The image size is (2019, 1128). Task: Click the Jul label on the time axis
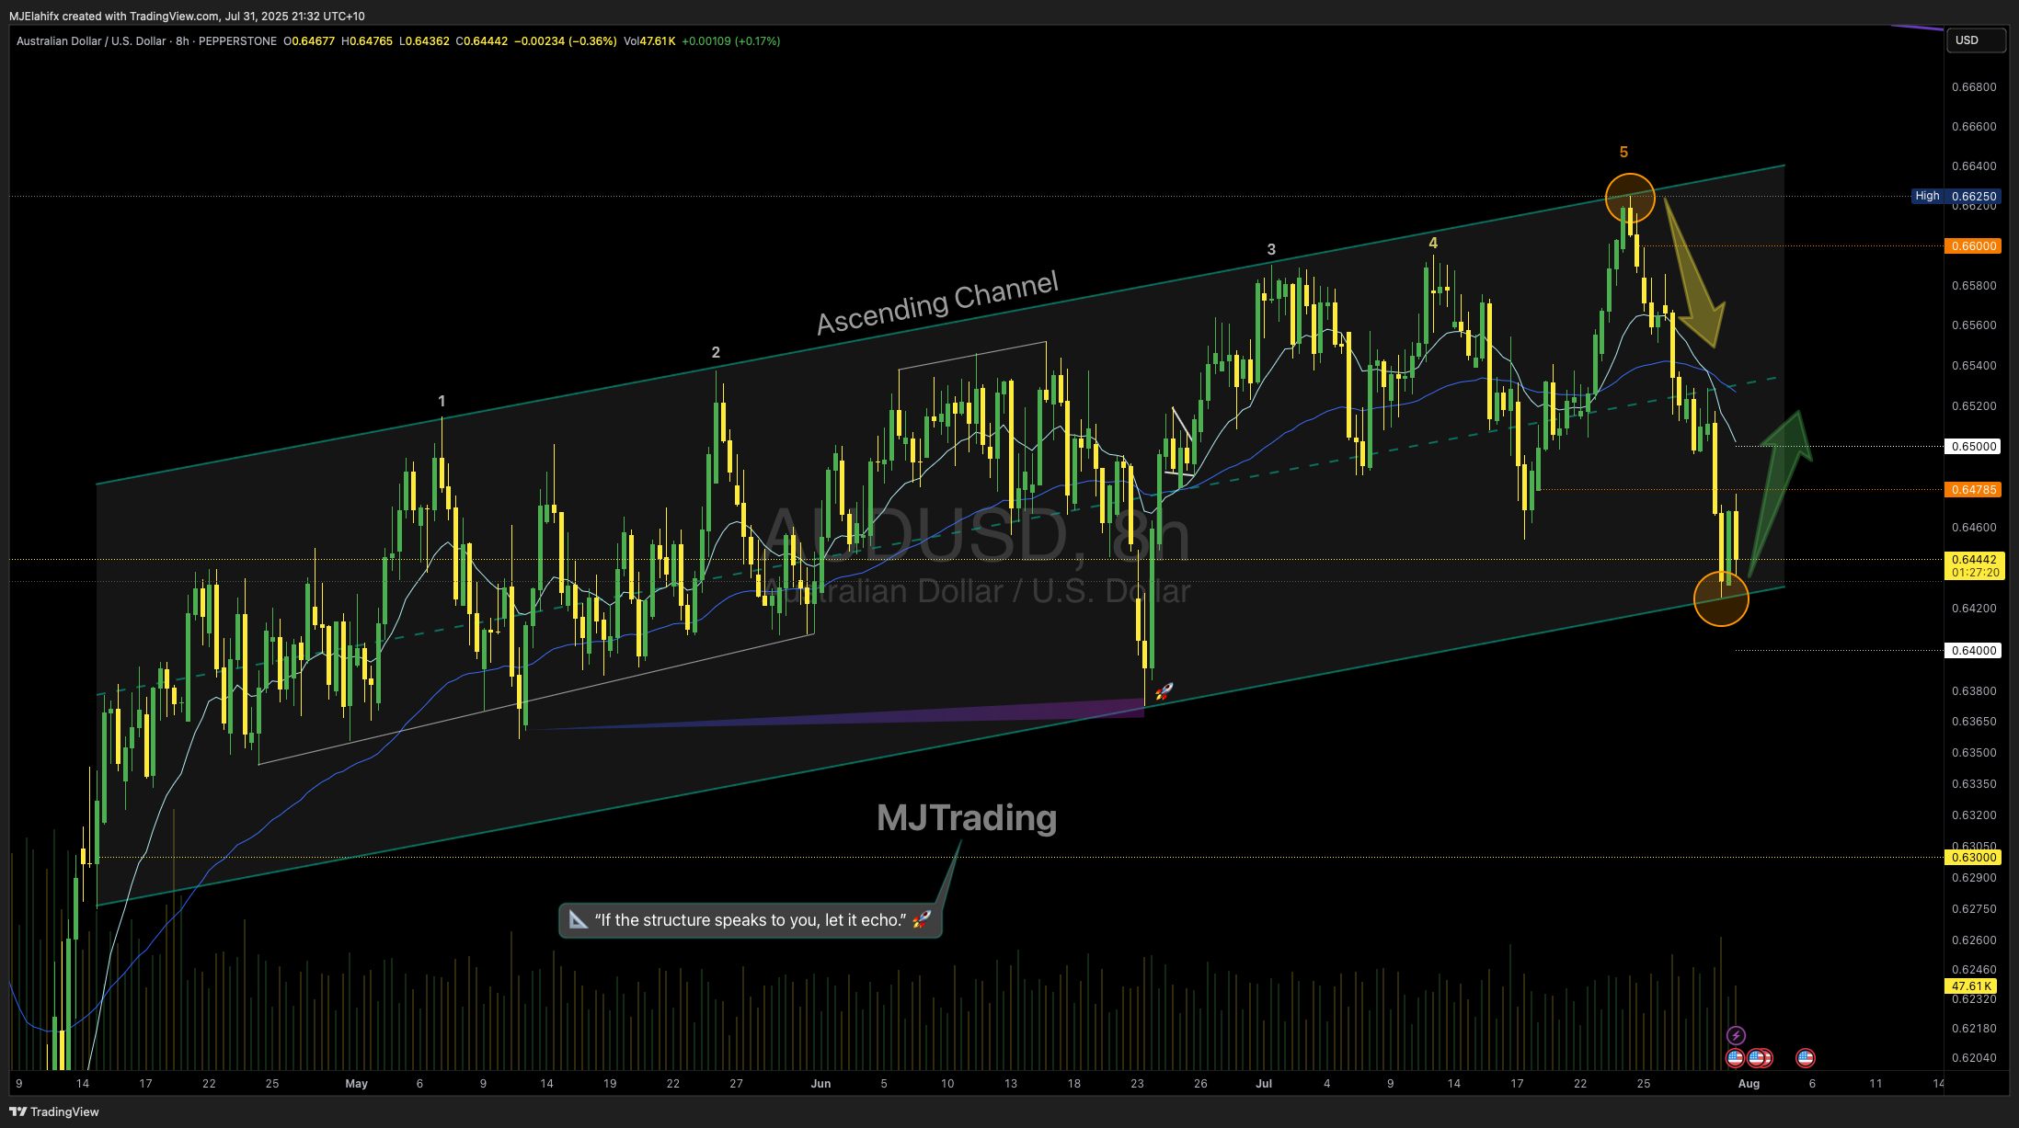(1264, 1084)
